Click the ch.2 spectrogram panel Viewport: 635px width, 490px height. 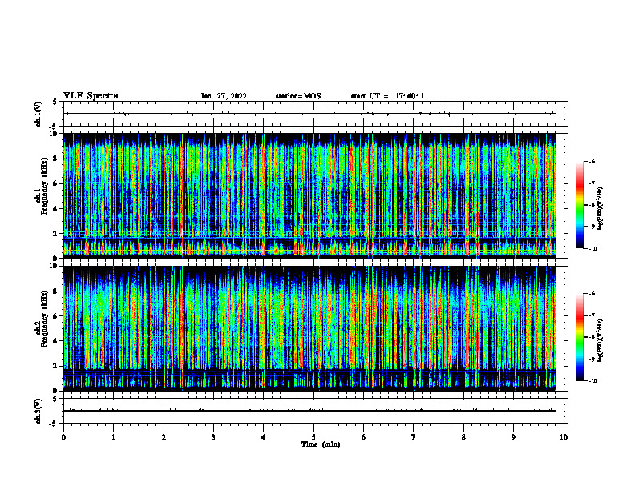coord(309,328)
